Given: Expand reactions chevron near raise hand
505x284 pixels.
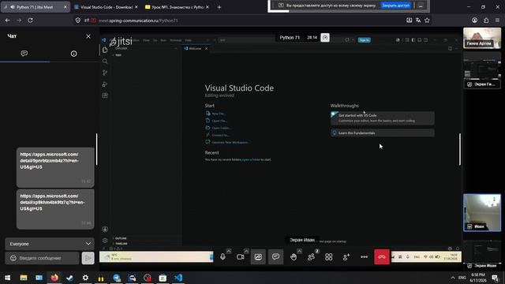Looking at the screenshot, I should 300,251.
